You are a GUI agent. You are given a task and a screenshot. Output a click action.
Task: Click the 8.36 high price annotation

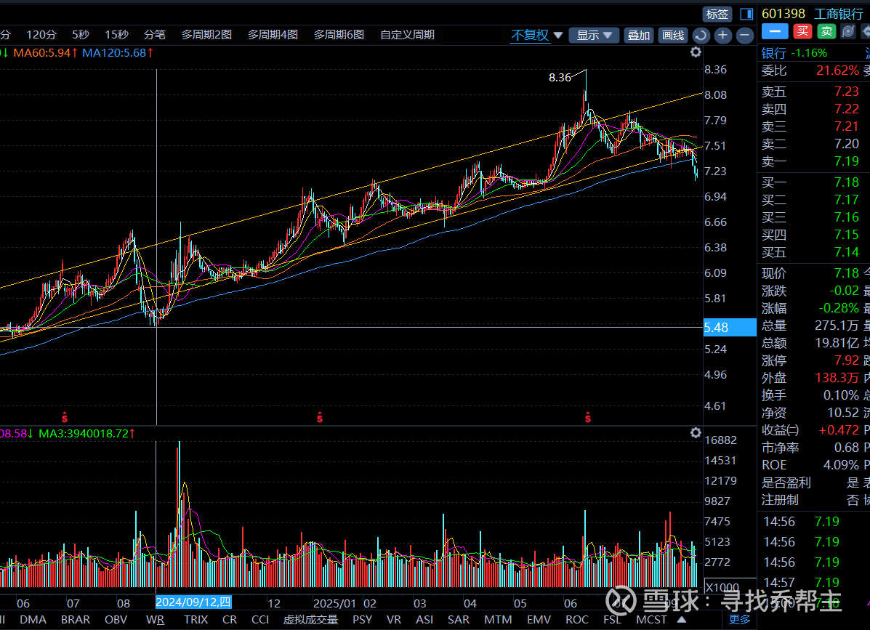[560, 78]
